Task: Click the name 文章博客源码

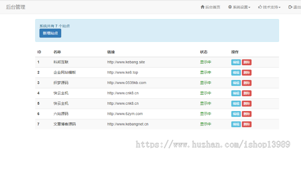Action: click(65, 124)
